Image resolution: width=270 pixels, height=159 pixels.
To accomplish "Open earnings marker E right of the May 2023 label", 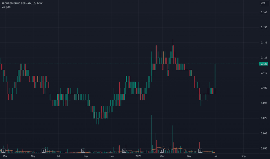I will pyautogui.click(x=200, y=151).
